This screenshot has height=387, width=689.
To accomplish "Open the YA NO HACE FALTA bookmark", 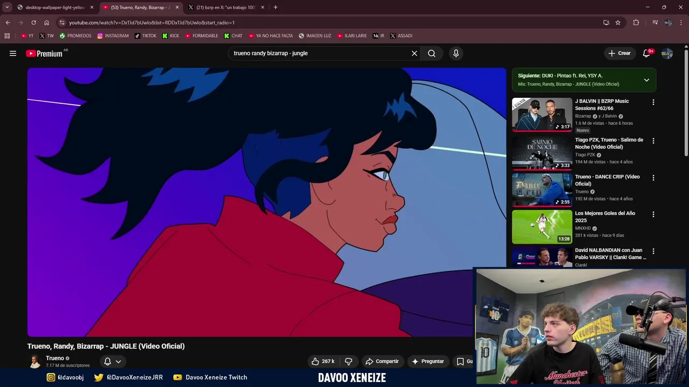I will (x=271, y=35).
